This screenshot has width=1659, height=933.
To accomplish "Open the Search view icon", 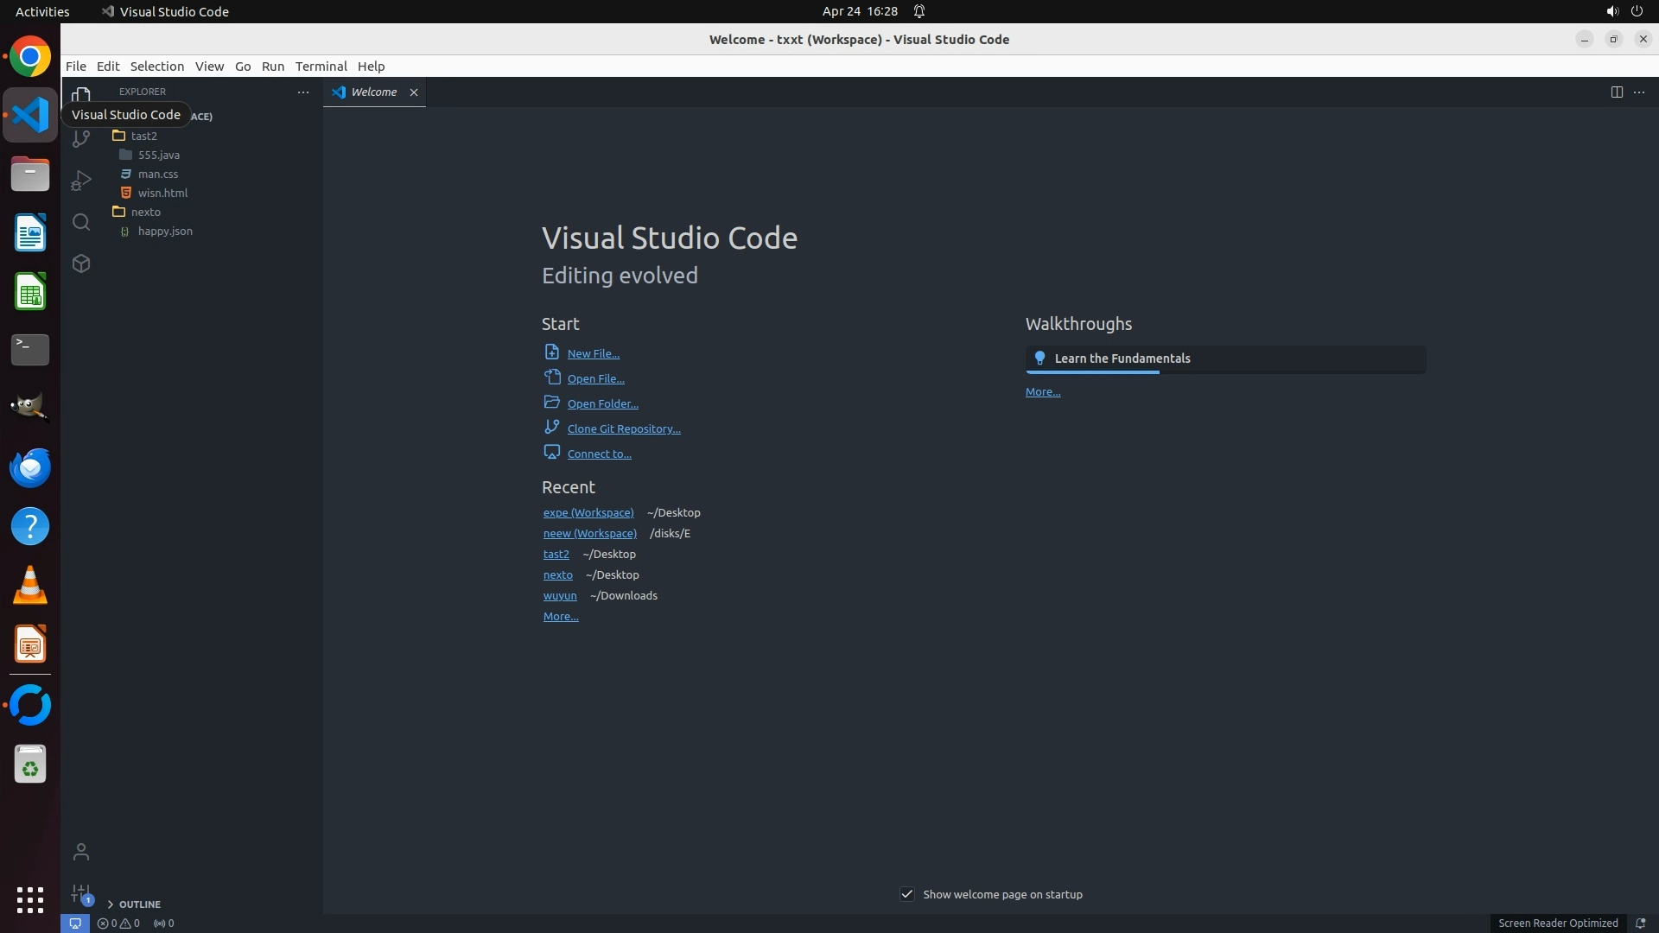I will point(81,222).
